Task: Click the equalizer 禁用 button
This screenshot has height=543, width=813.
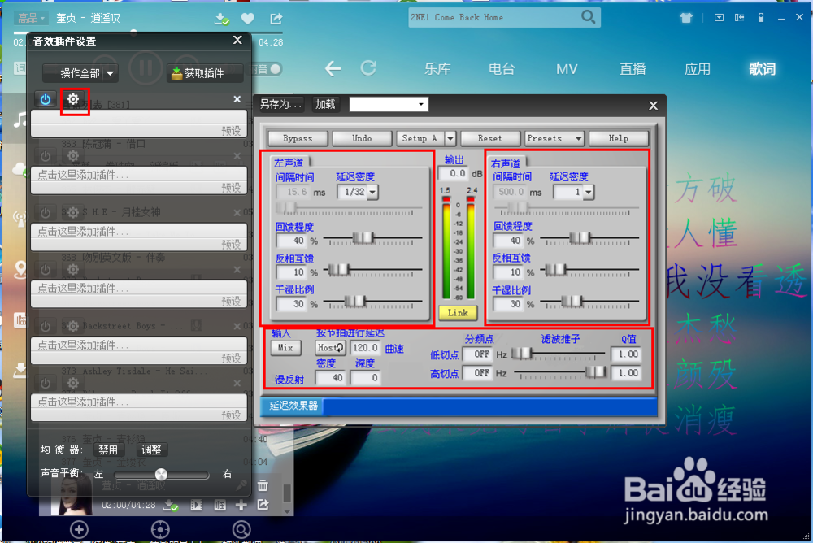Action: (108, 450)
